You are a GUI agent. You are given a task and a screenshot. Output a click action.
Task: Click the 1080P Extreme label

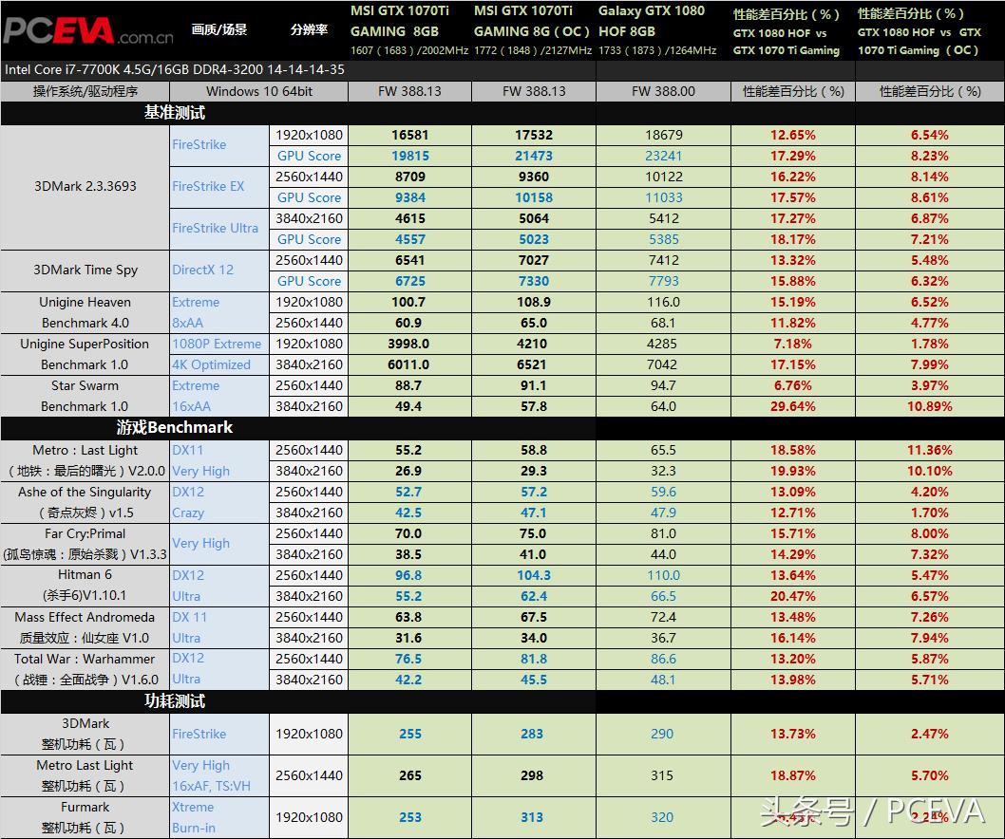pos(217,344)
